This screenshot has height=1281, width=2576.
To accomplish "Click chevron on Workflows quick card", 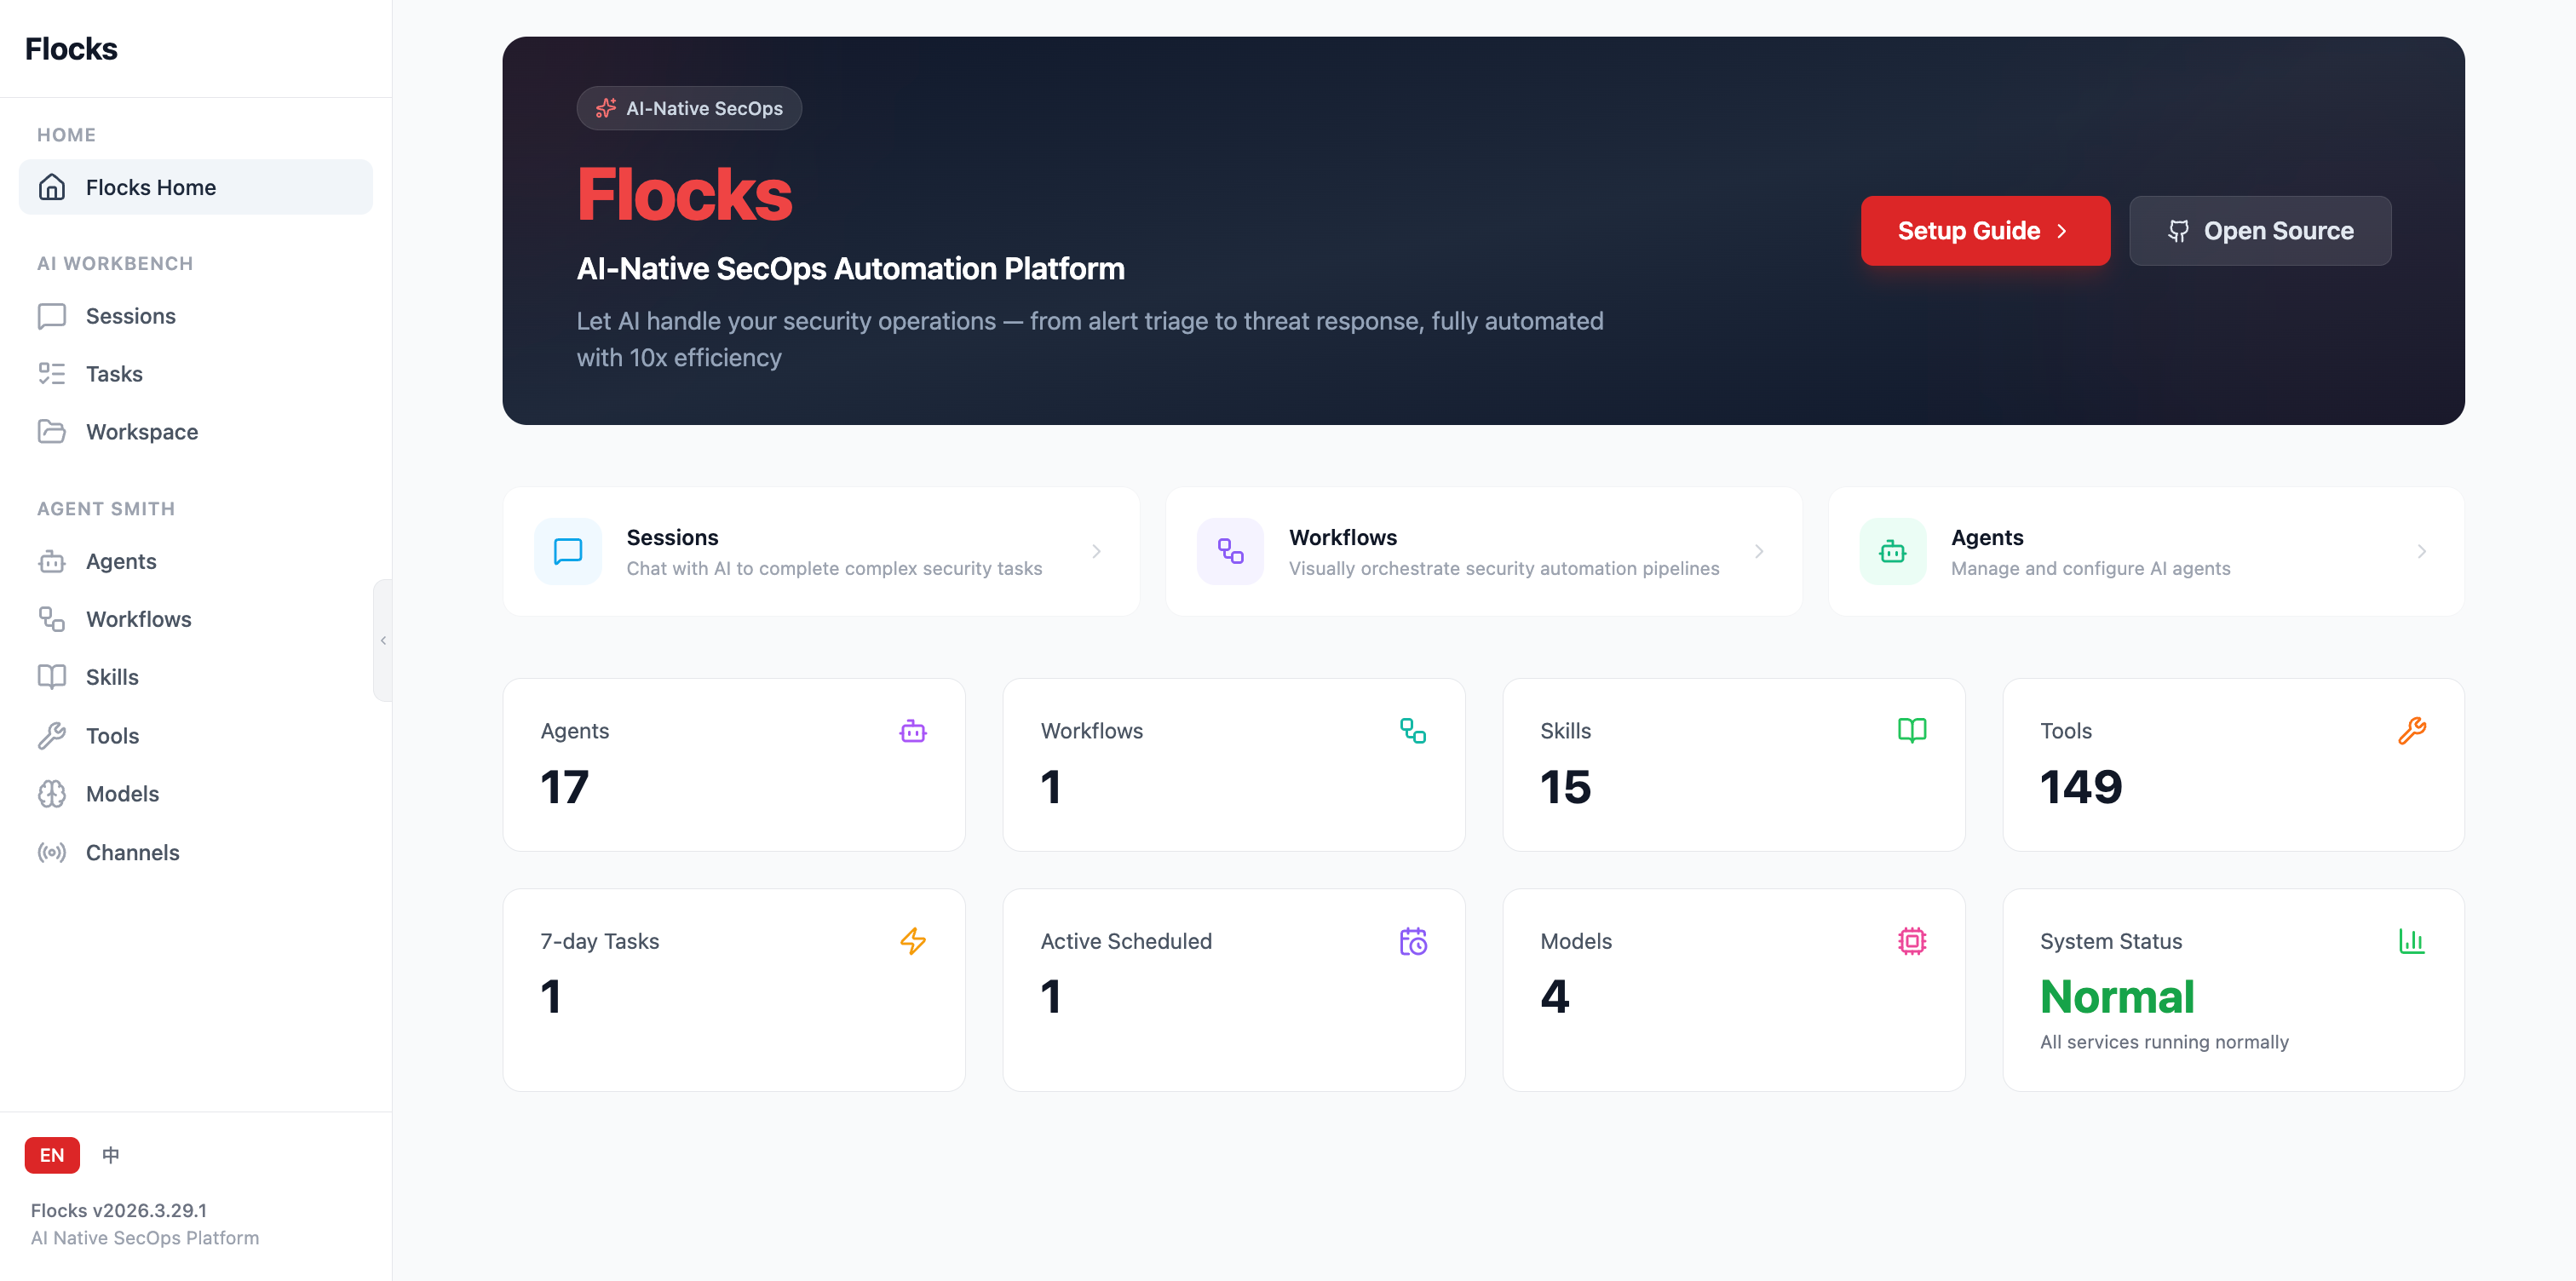I will click(1758, 552).
